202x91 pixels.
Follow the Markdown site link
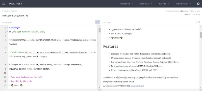click(137, 86)
